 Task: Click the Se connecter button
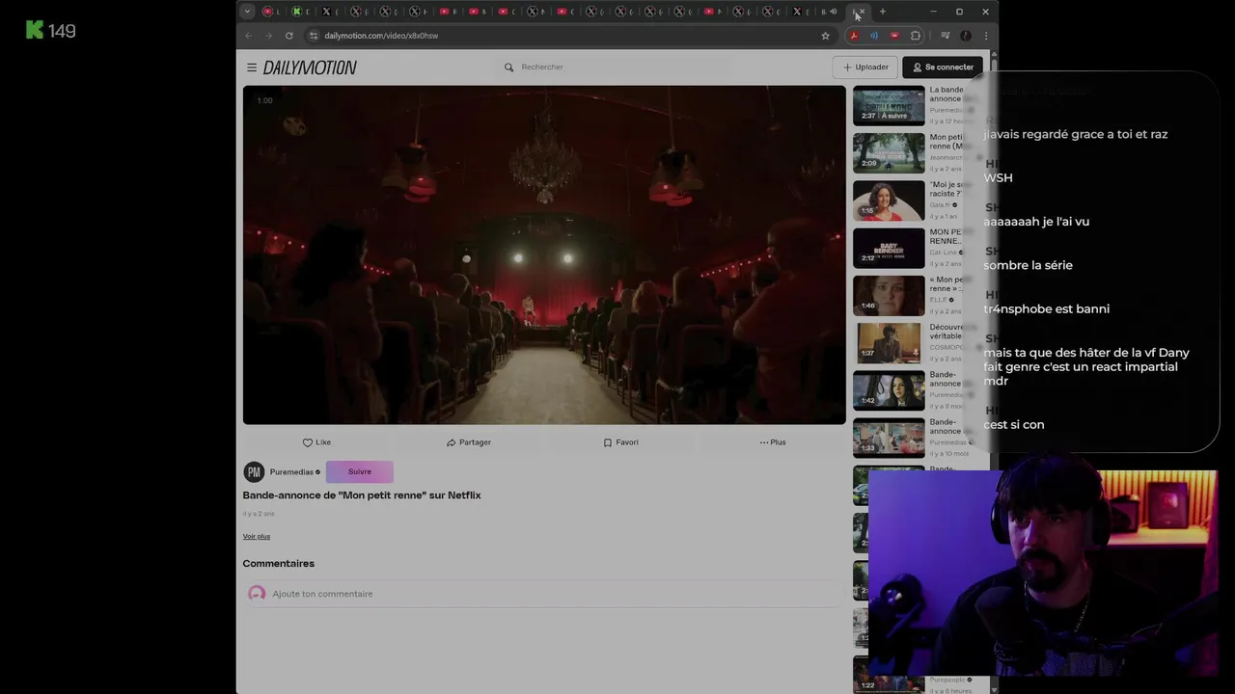tap(943, 67)
